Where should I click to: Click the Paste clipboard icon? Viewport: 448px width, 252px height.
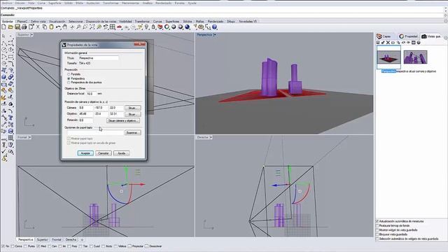pos(51,27)
